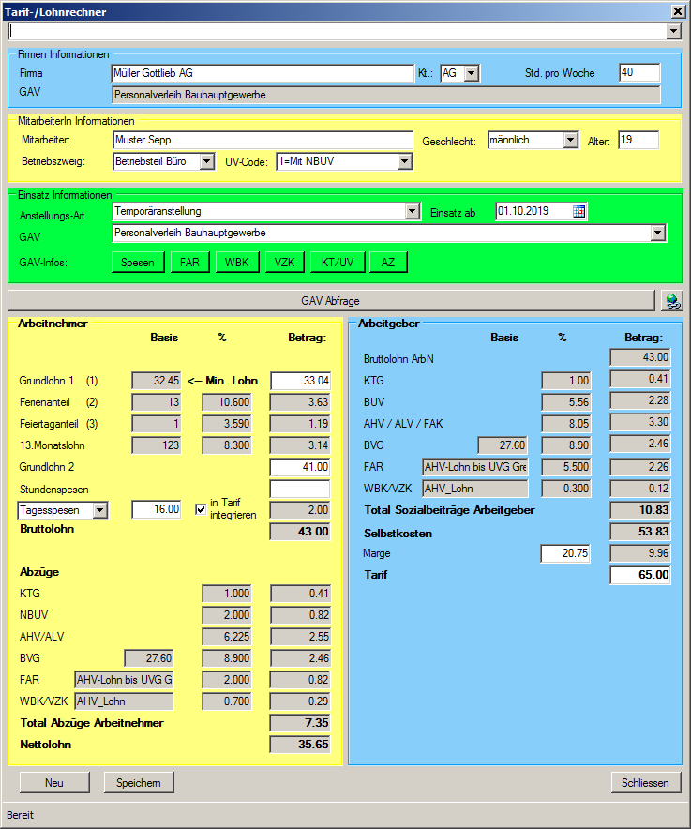Edit Grundlohn 2 amount field
The height and width of the screenshot is (829, 691).
300,467
